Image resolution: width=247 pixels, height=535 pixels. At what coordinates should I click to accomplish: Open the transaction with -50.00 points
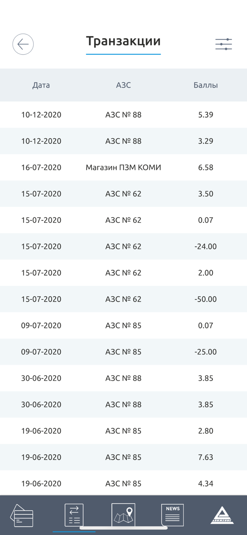pos(123,299)
